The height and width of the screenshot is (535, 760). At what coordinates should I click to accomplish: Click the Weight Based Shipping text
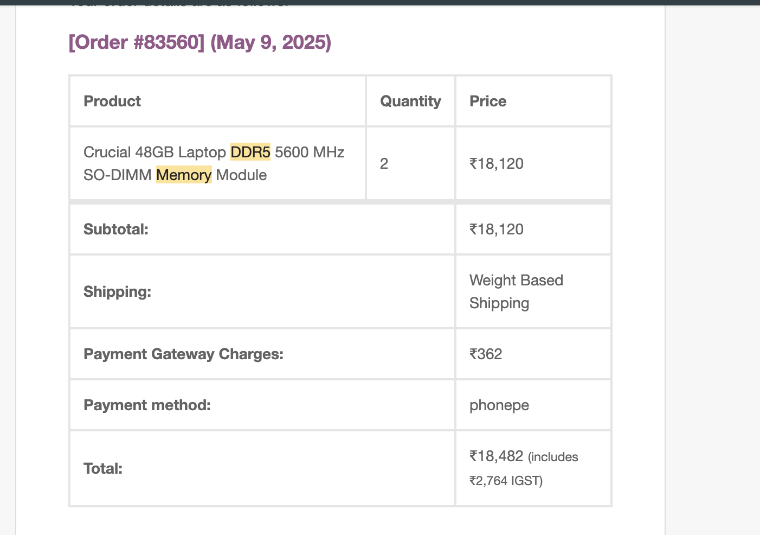tap(516, 292)
